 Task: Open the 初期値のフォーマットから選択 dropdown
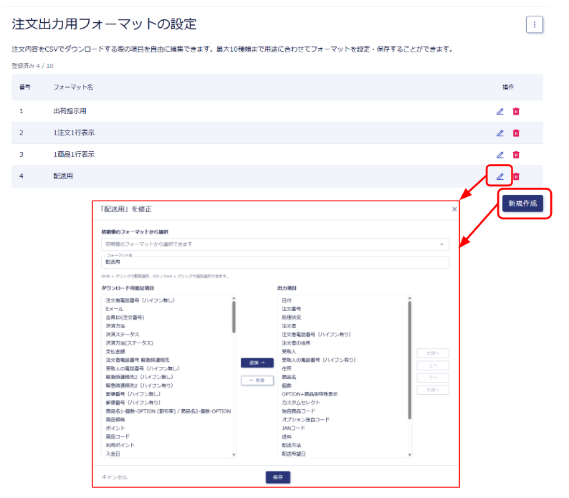(x=275, y=244)
